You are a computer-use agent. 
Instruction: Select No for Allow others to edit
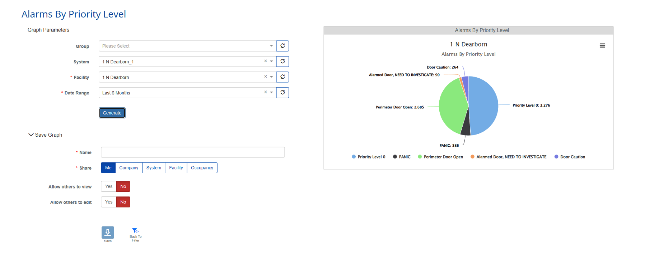tap(123, 202)
